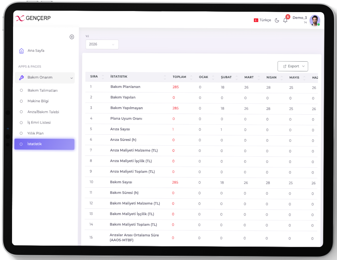Screen dimensions: 337x260
Task: Open Bakım Talimatları menu item
Action: tap(43, 90)
